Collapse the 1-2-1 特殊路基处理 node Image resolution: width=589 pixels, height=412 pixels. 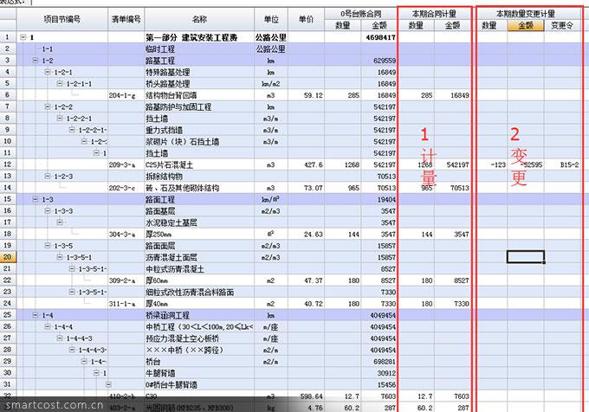(x=48, y=72)
